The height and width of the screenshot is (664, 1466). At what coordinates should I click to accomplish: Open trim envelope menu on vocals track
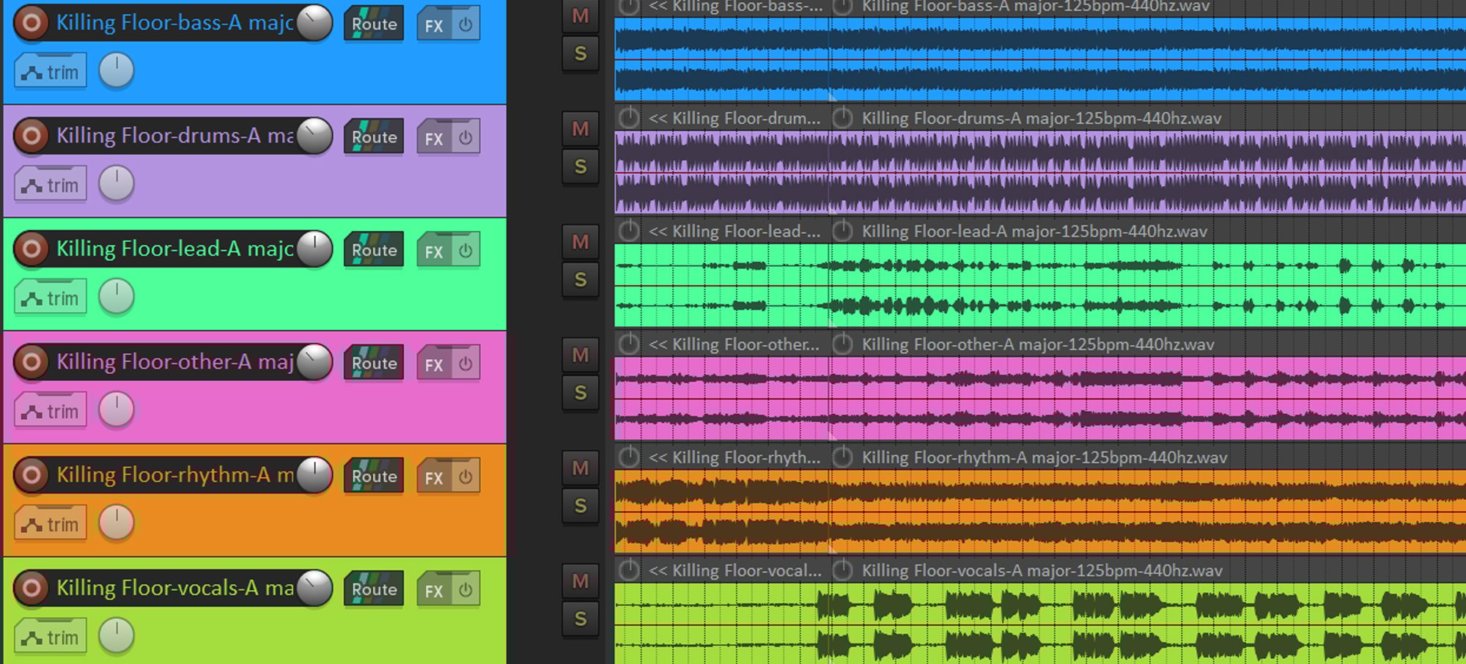pyautogui.click(x=51, y=635)
